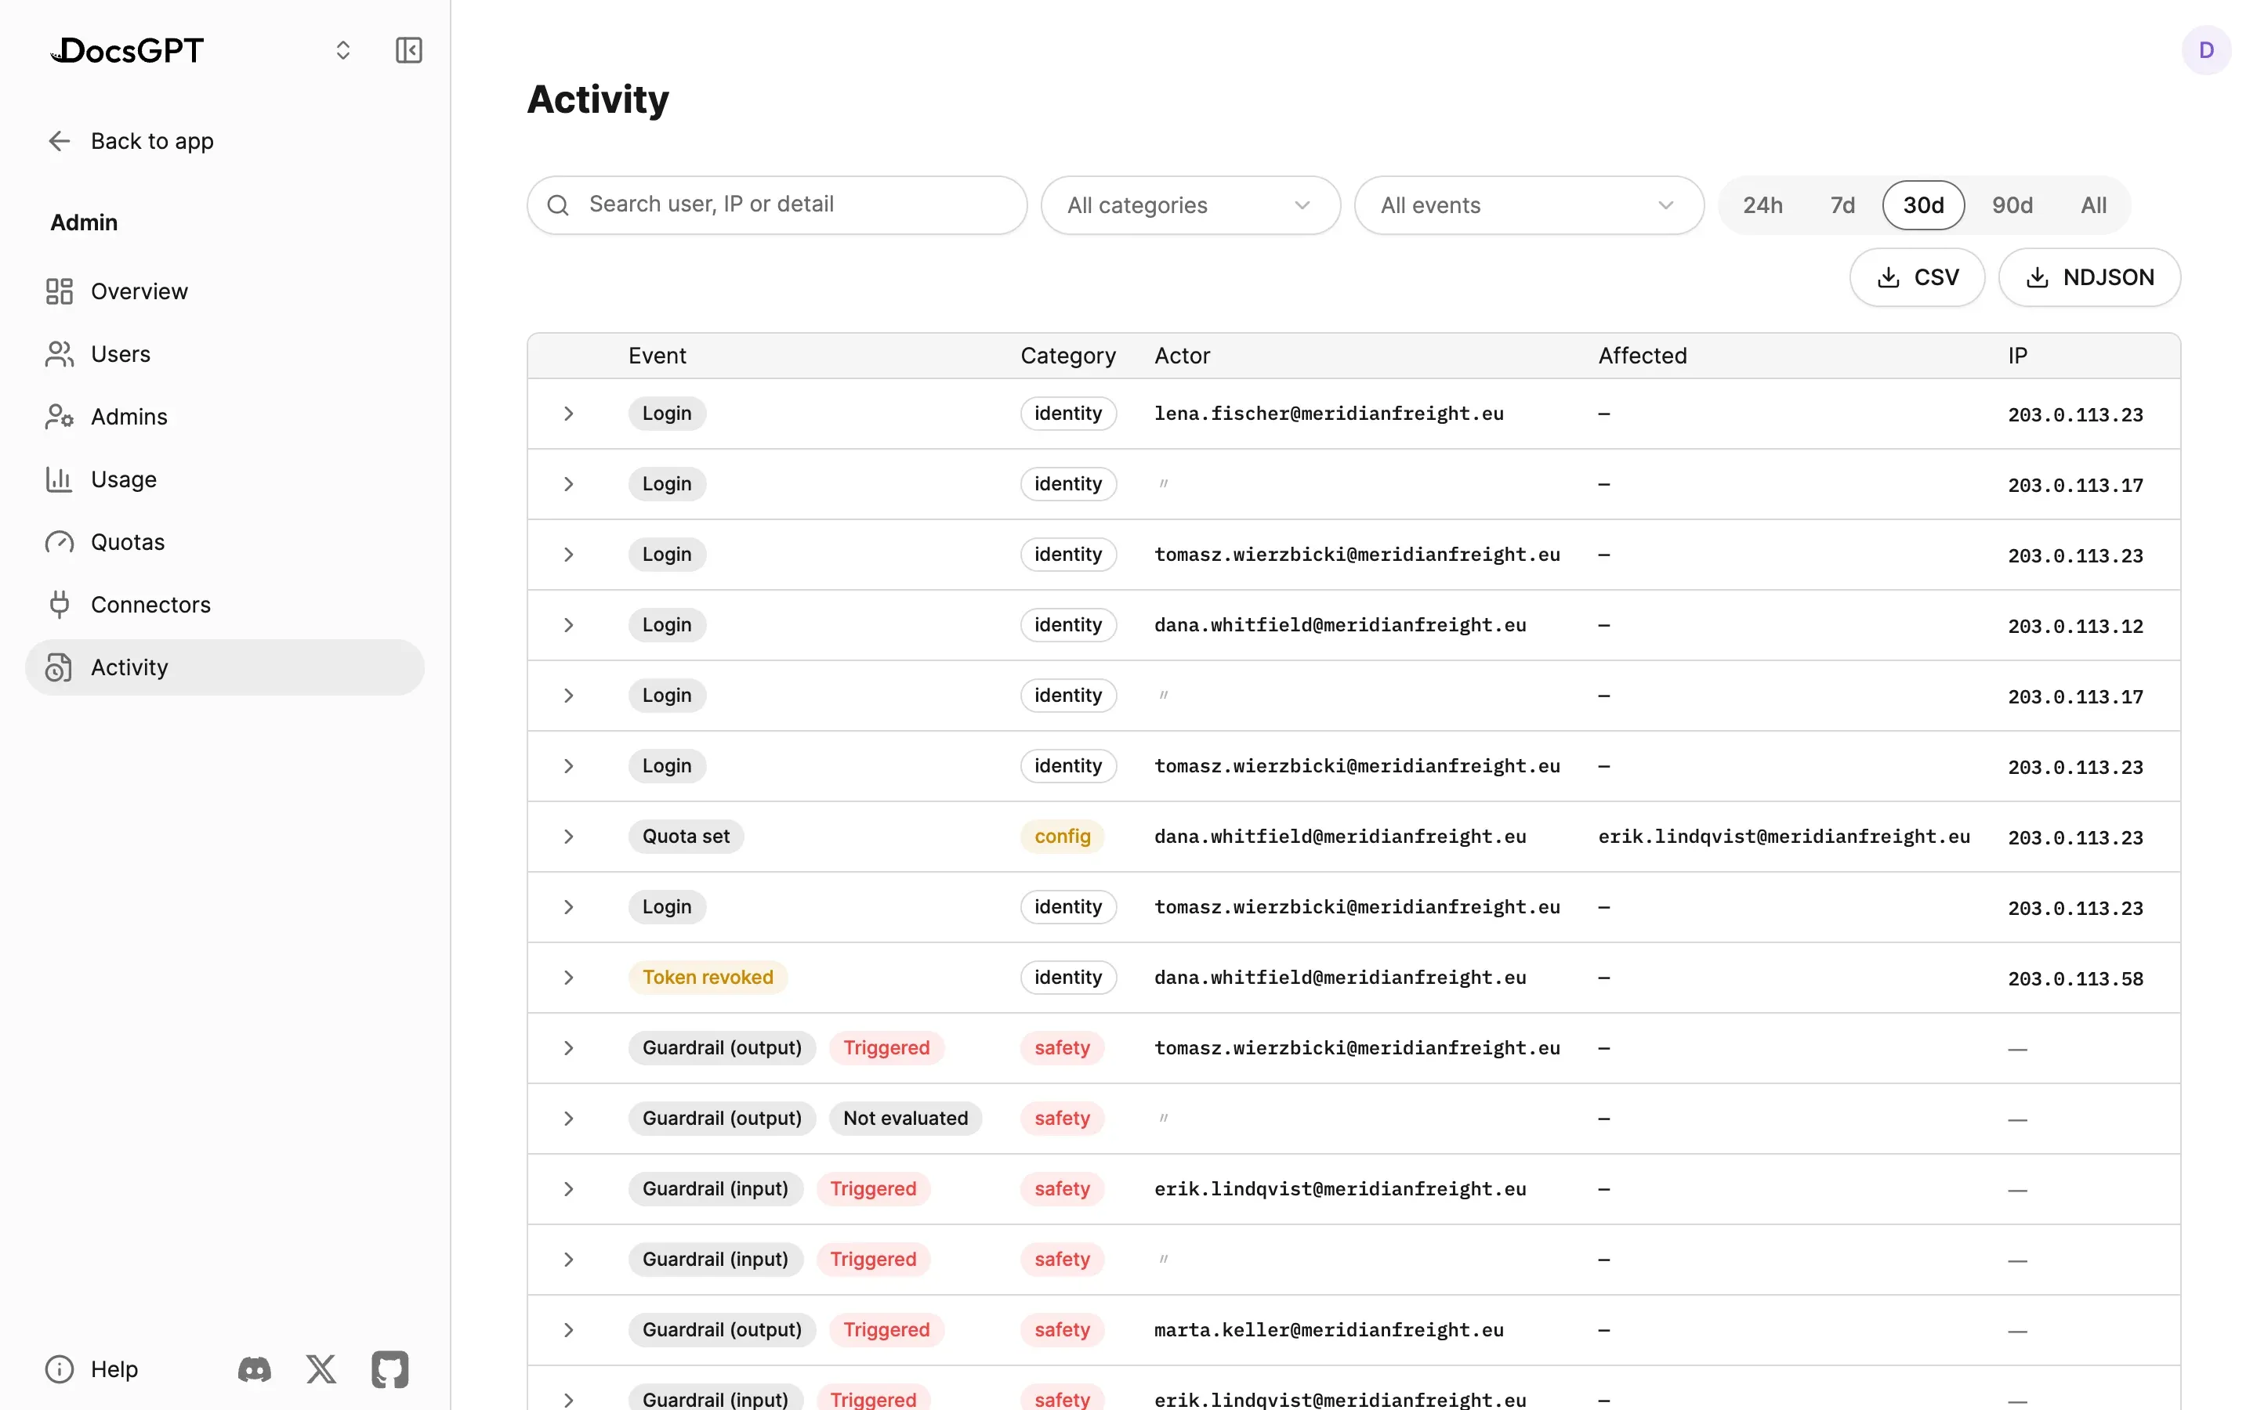This screenshot has width=2257, height=1410.
Task: Select the 90d time range
Action: click(2012, 205)
